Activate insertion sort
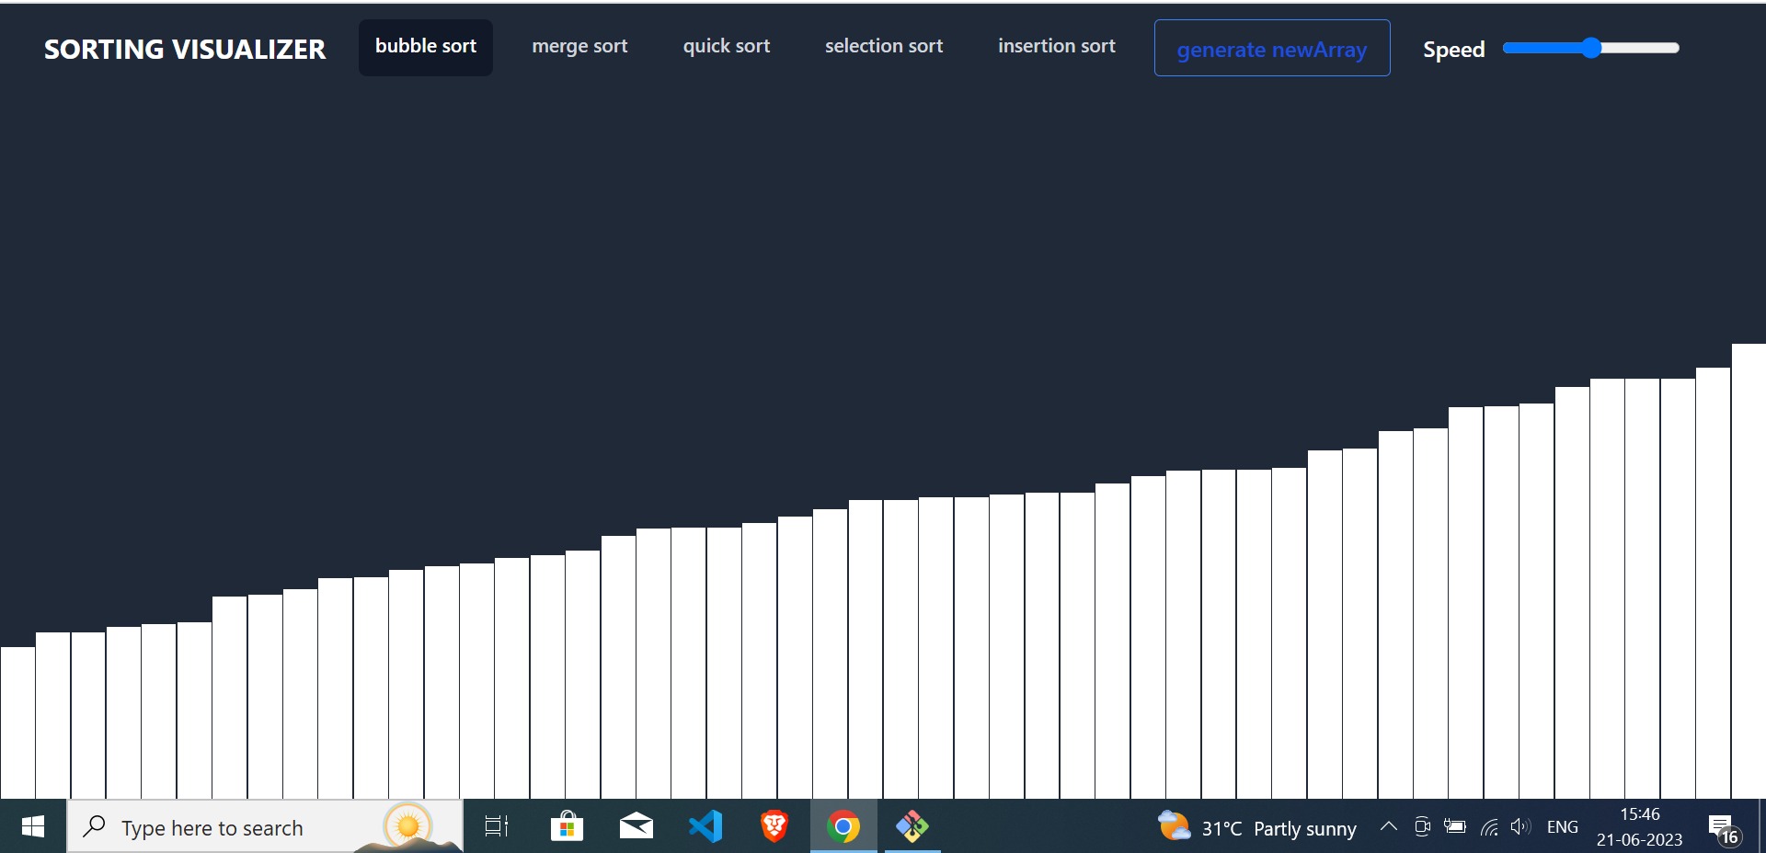1766x853 pixels. [1056, 46]
